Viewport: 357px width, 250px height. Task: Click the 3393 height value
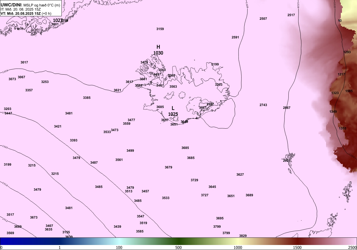click(x=74, y=140)
